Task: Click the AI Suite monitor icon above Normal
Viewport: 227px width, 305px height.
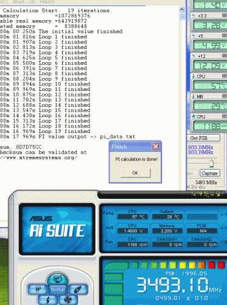Action: point(58,279)
